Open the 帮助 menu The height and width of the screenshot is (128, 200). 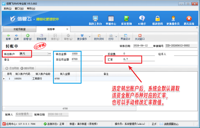pos(31,8)
